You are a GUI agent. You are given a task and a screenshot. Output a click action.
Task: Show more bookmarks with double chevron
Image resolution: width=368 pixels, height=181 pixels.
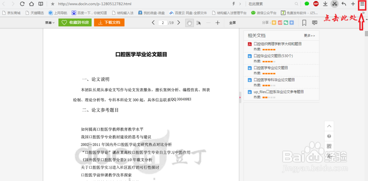tap(363, 13)
